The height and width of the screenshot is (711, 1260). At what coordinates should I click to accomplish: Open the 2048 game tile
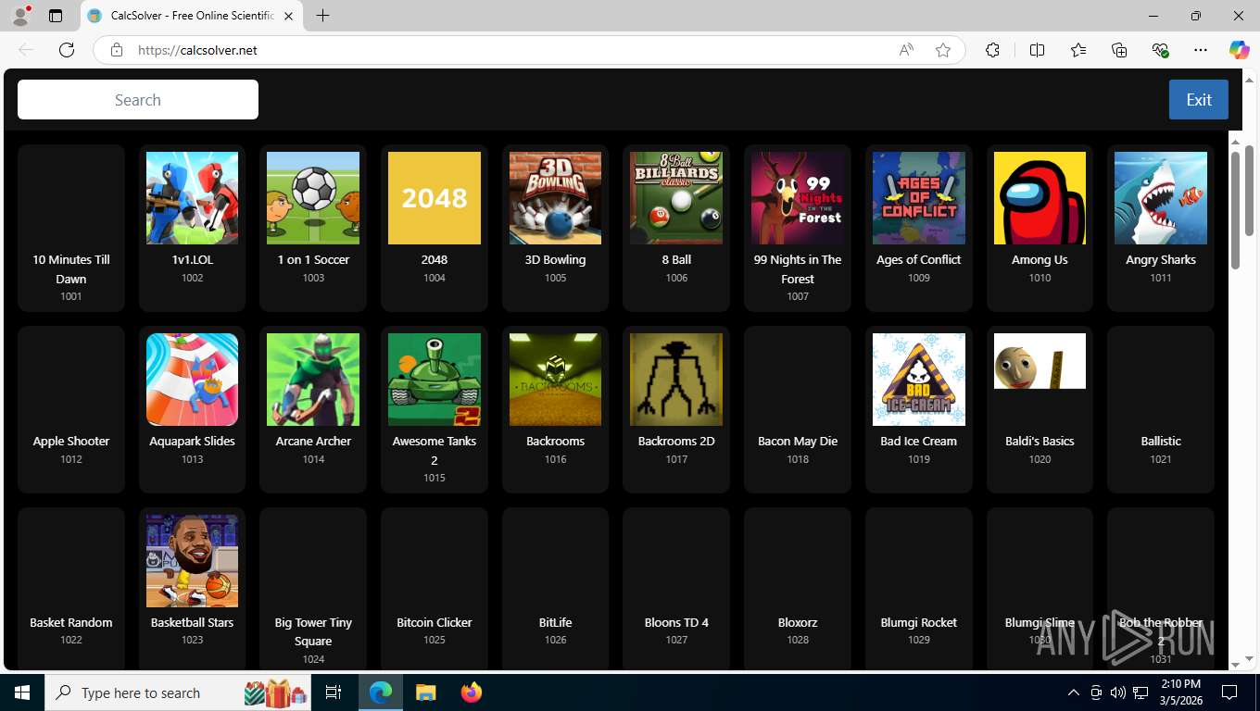[x=435, y=198]
